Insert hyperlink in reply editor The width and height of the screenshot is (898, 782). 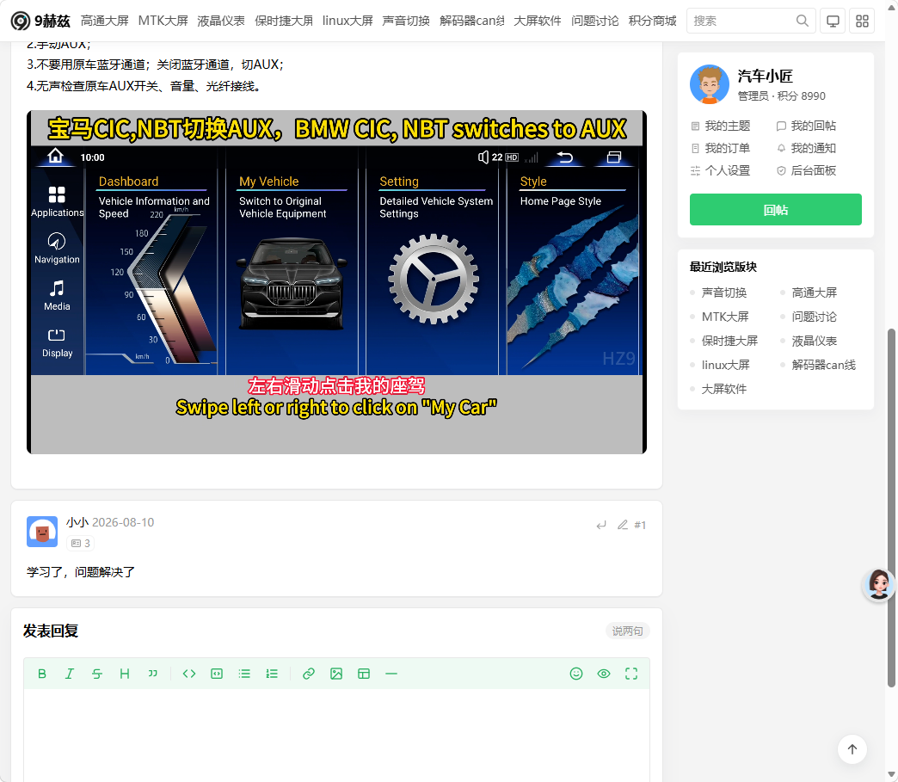(x=309, y=674)
